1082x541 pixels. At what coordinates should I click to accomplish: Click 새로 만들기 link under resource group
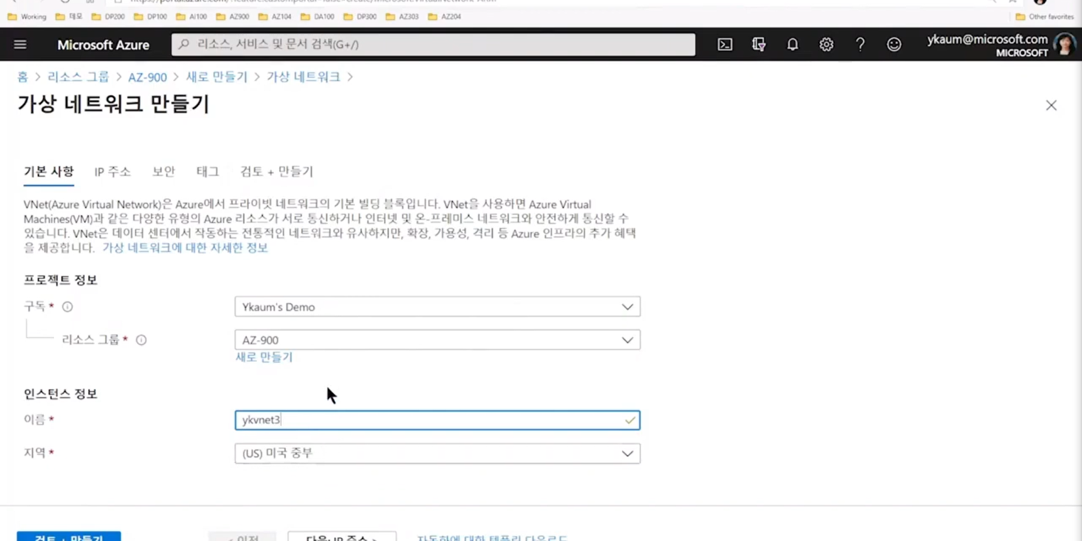click(264, 357)
